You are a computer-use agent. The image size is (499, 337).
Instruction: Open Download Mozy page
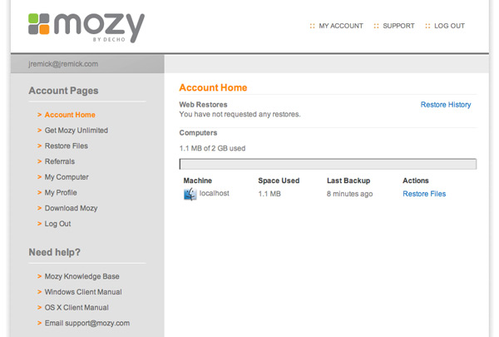71,208
